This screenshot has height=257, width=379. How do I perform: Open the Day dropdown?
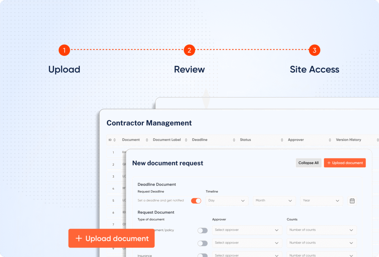227,201
